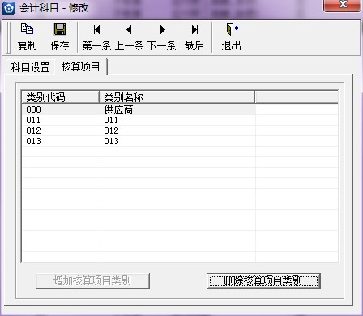
Task: Click the 012 category name cell
Action: click(x=177, y=130)
